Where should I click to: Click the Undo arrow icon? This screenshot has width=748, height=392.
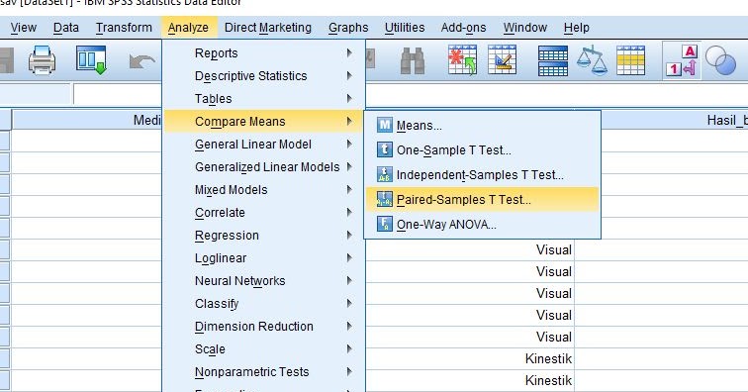point(141,61)
